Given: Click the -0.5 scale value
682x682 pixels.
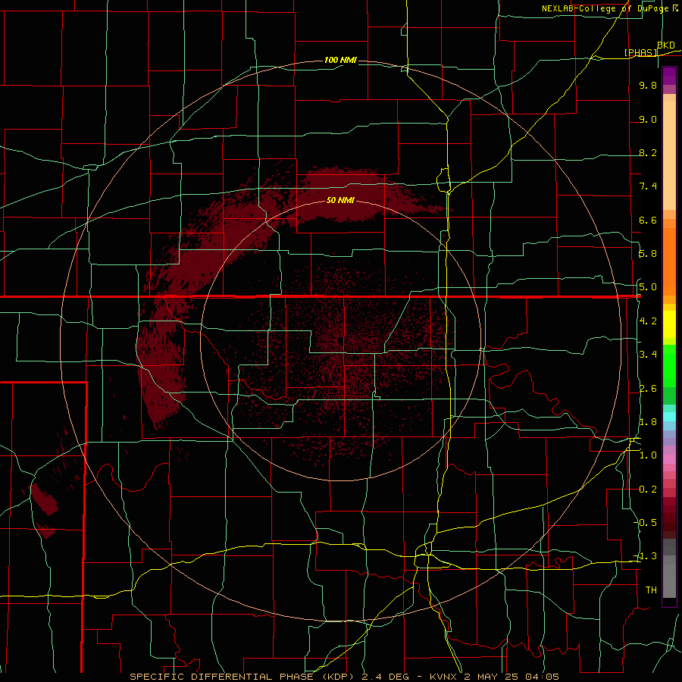Looking at the screenshot, I should pyautogui.click(x=646, y=523).
